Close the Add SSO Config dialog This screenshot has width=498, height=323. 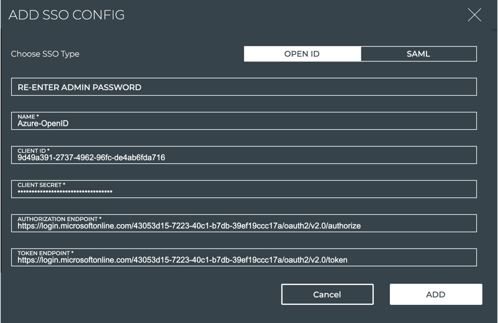coord(474,16)
